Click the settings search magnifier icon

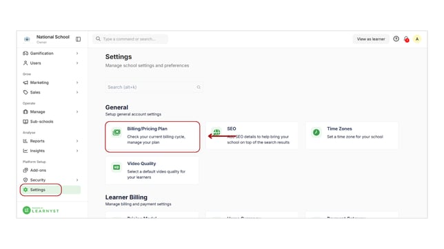click(199, 87)
